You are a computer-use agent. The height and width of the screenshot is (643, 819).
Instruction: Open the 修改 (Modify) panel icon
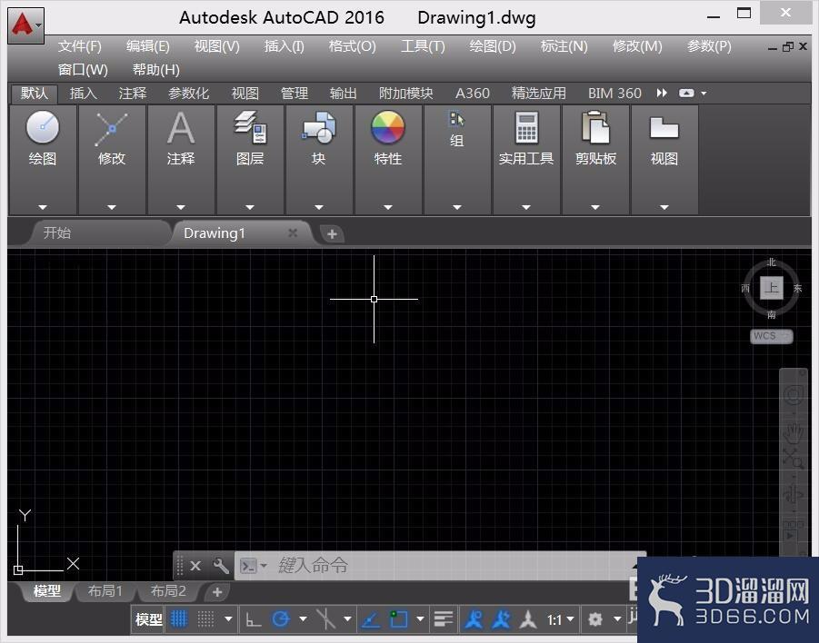(x=111, y=128)
